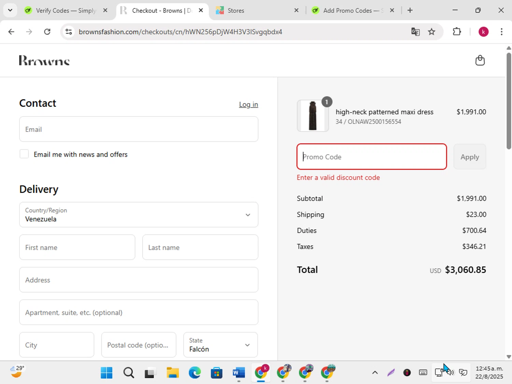Open File Explorer from taskbar
Screen dimensions: 512x384
click(x=172, y=373)
